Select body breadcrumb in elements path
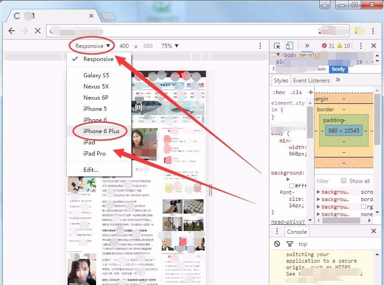 point(338,69)
